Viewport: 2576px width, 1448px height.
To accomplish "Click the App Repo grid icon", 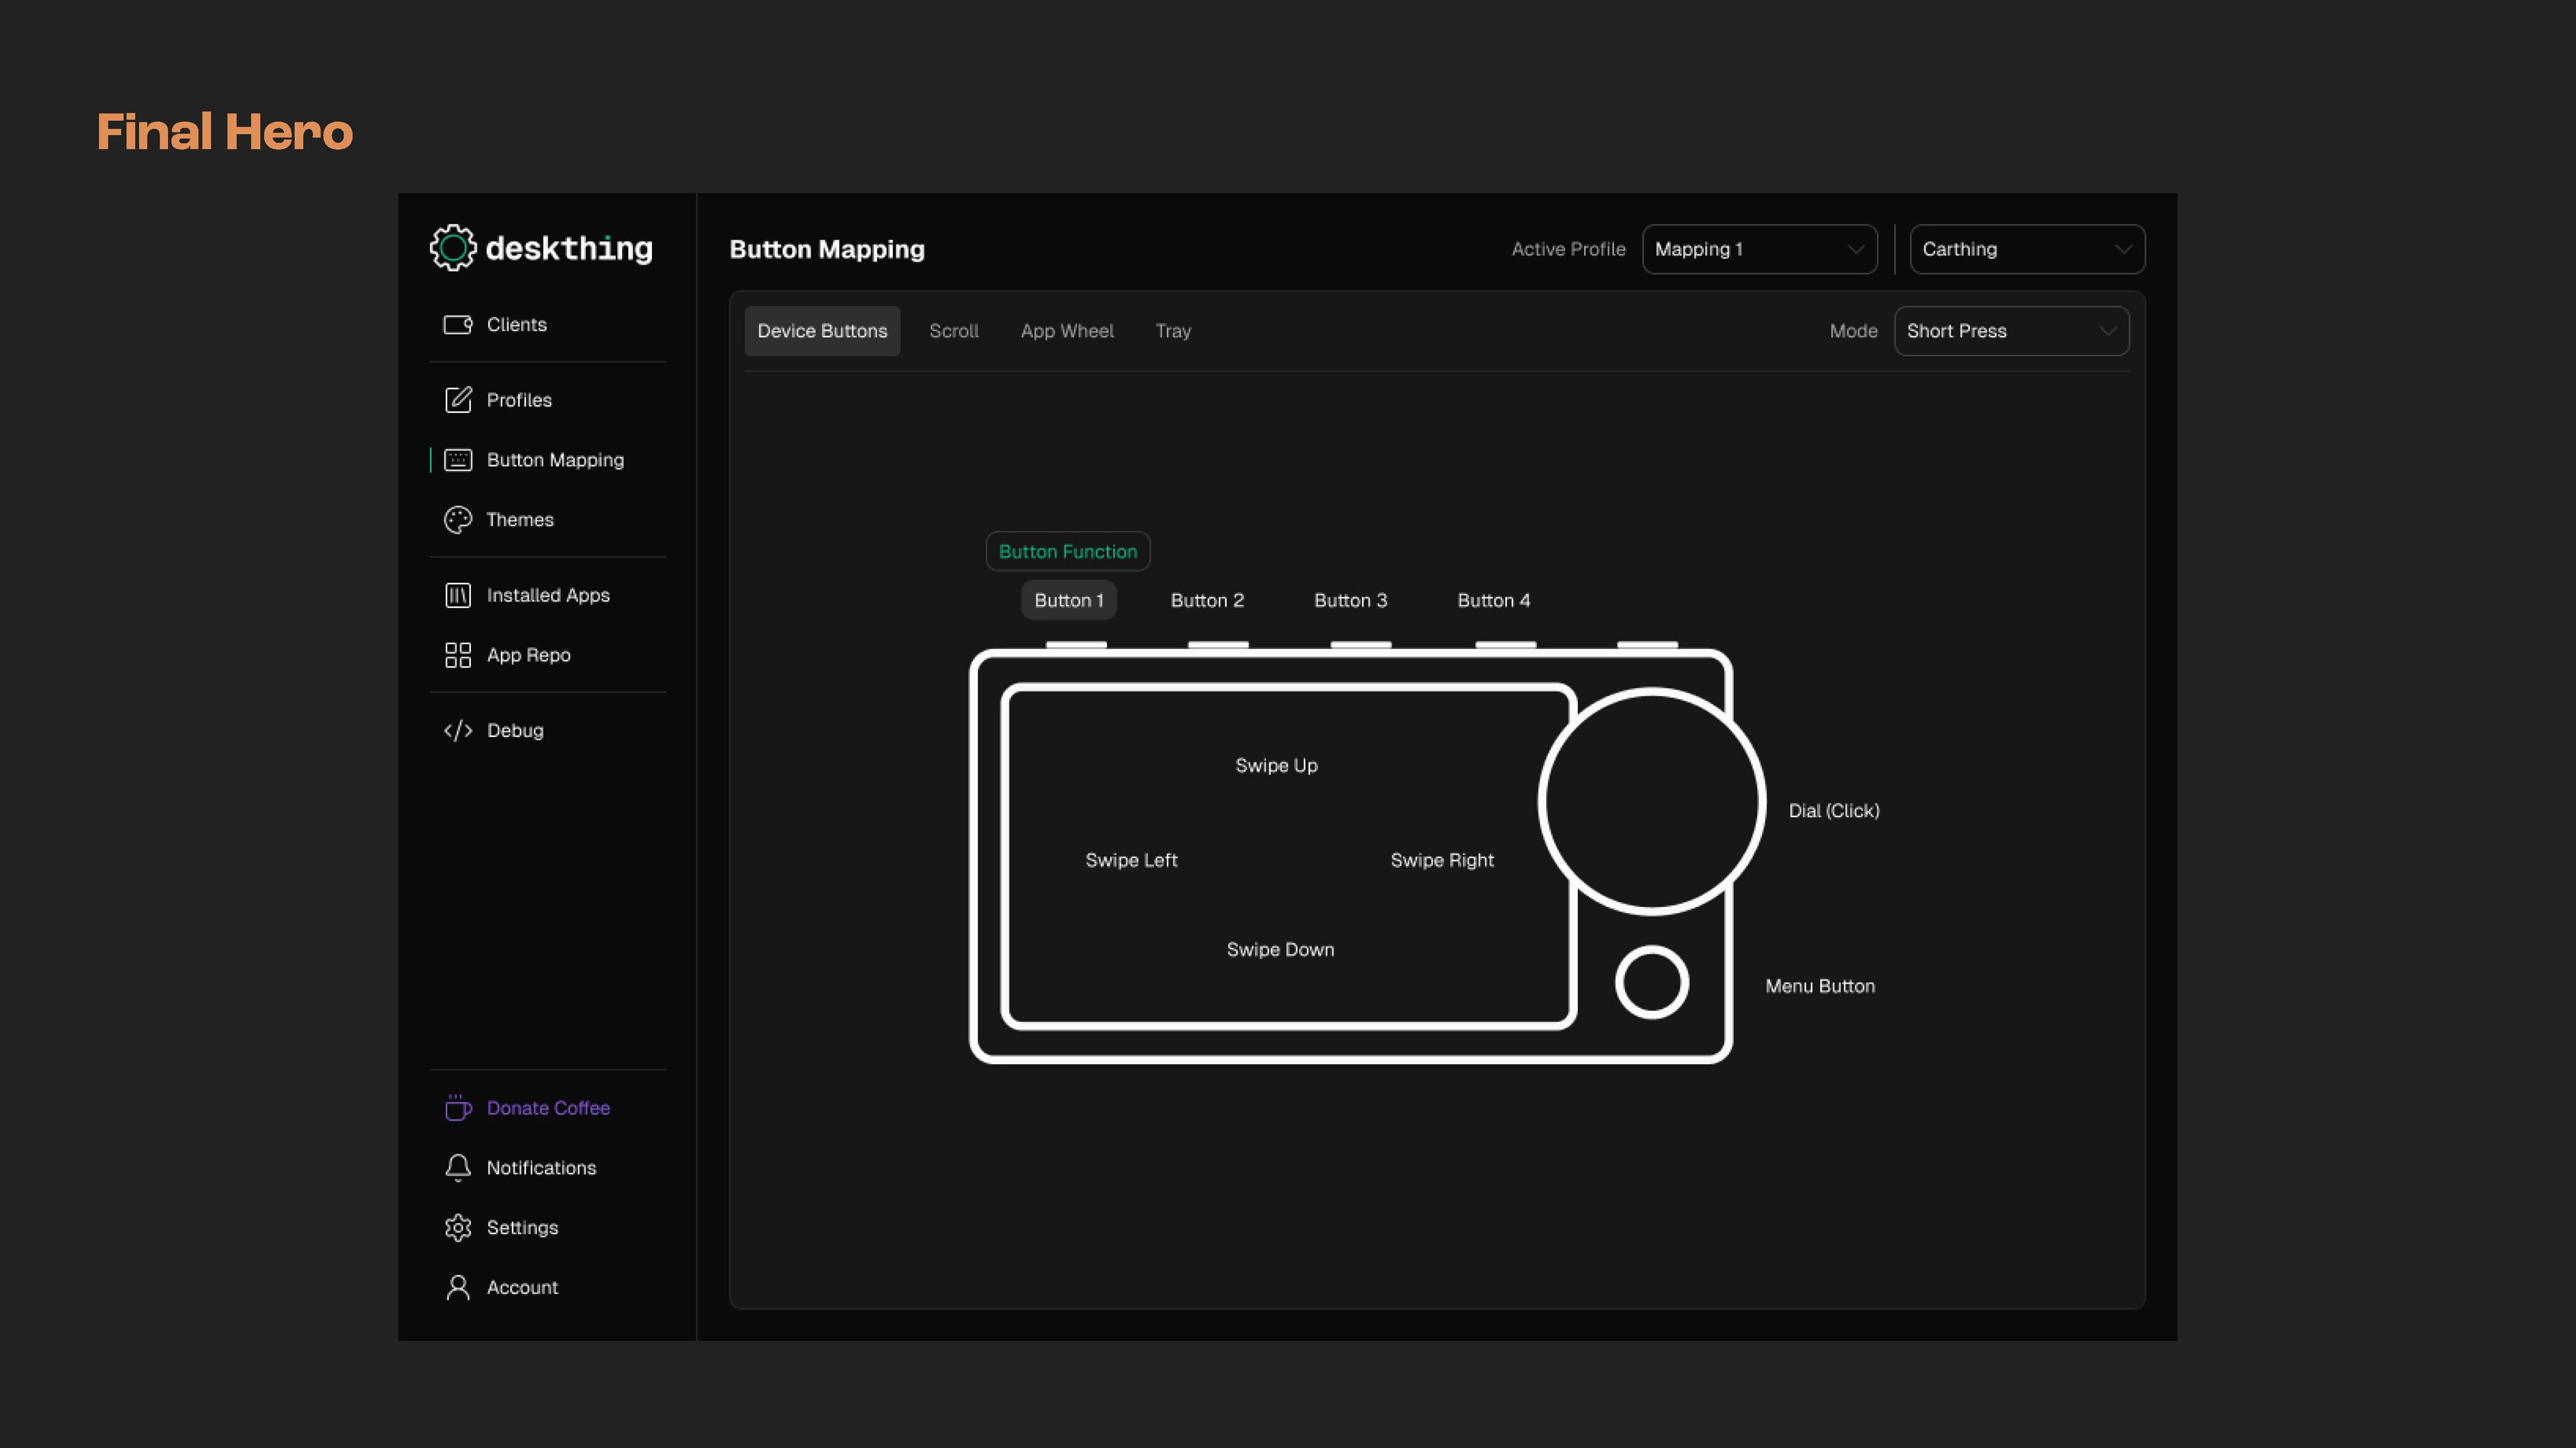I will pyautogui.click(x=458, y=655).
